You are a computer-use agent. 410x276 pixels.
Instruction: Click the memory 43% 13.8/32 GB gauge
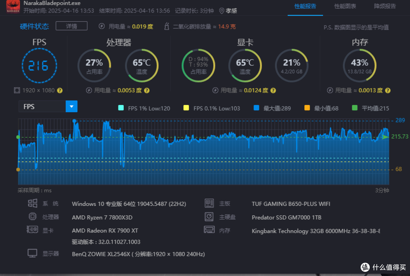pos(360,66)
